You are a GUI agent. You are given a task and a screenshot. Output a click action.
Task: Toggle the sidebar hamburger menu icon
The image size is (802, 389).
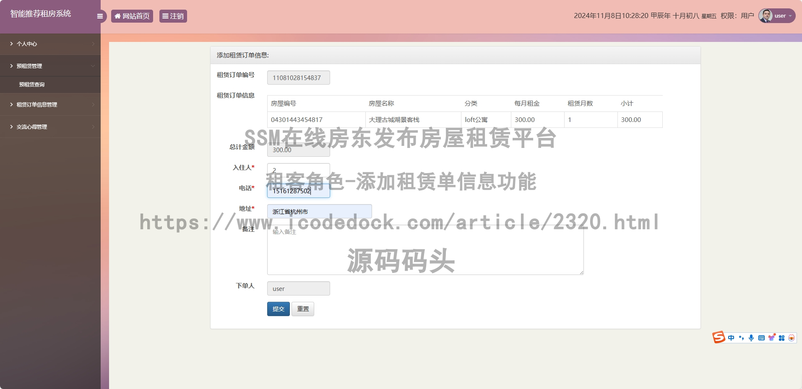pos(100,16)
